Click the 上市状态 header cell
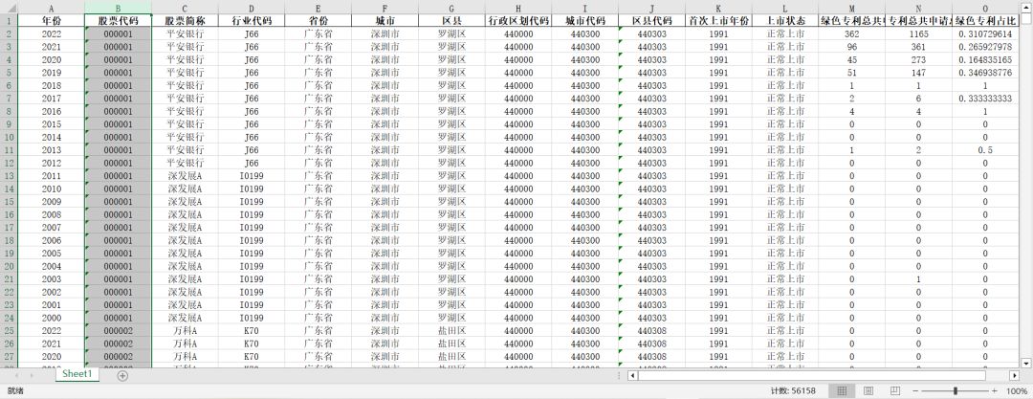Screen dimensions: 1033x399 coord(784,20)
